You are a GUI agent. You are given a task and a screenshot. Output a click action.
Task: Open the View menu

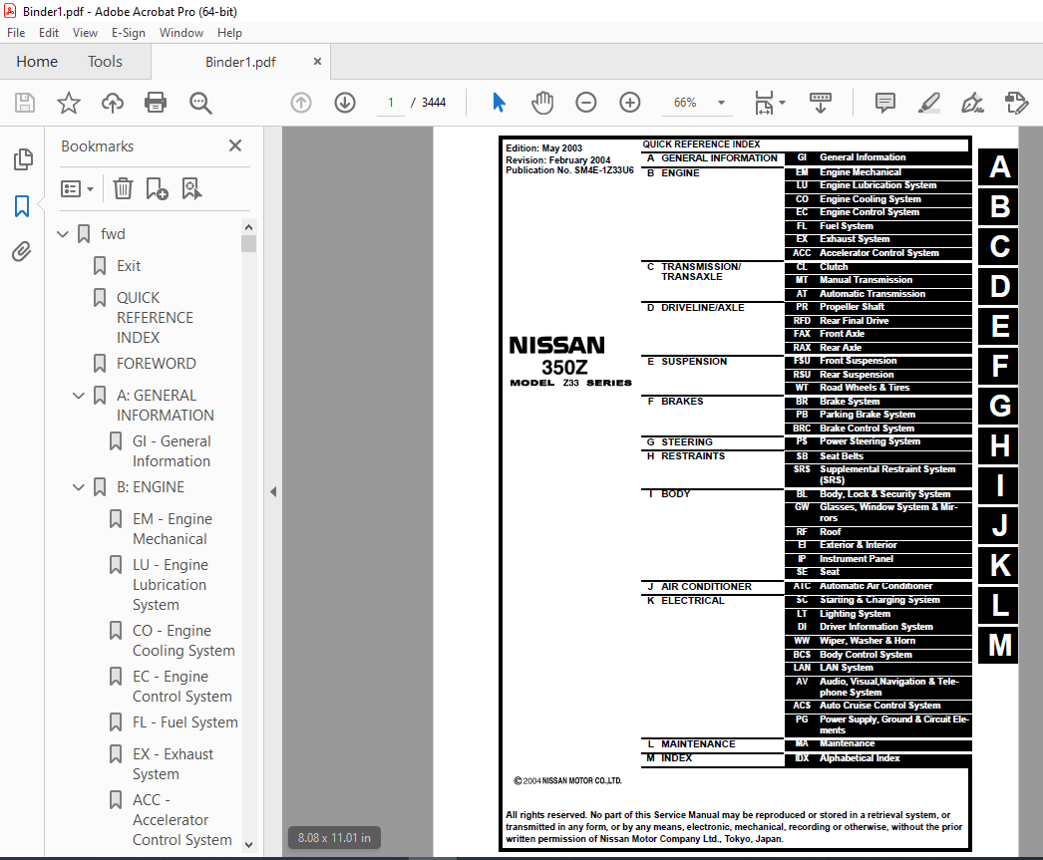tap(85, 33)
